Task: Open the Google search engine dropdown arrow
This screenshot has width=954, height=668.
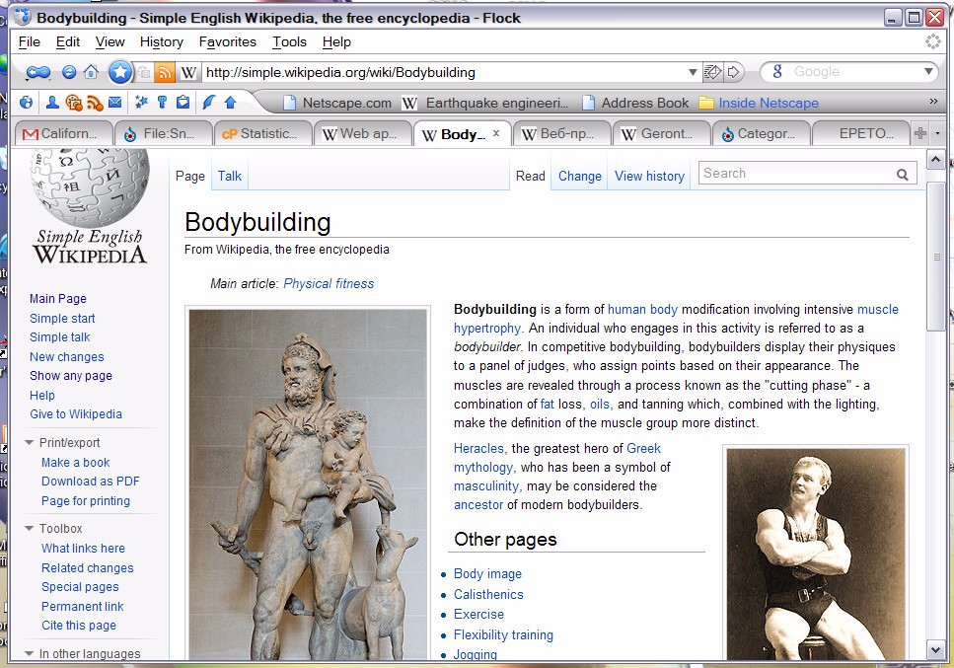Action: click(x=928, y=72)
